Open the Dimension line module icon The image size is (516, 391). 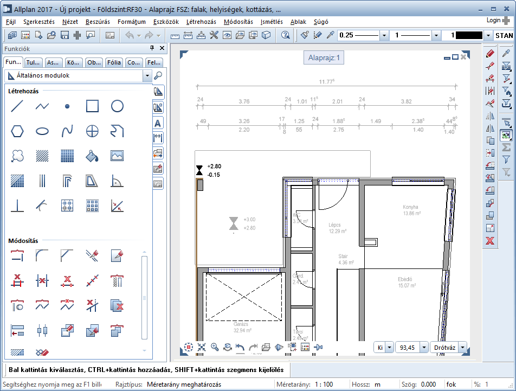click(x=158, y=138)
